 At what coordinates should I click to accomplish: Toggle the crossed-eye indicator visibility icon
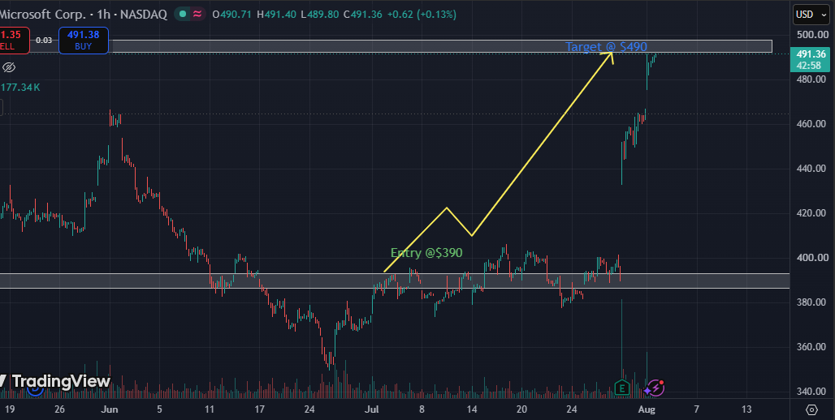(8, 67)
